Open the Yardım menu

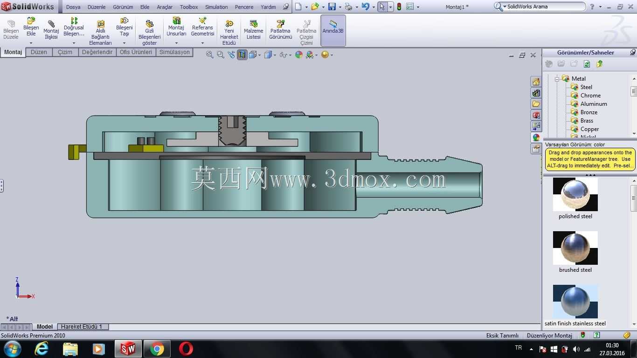pyautogui.click(x=268, y=7)
